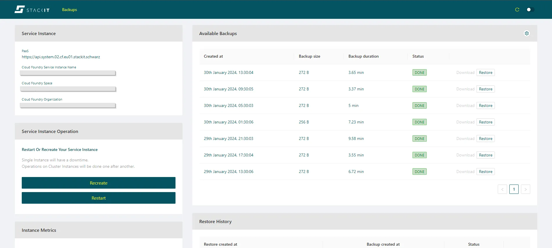Download backup from 30th January 05:30:03
Viewport: 552px width, 248px height.
pos(465,105)
